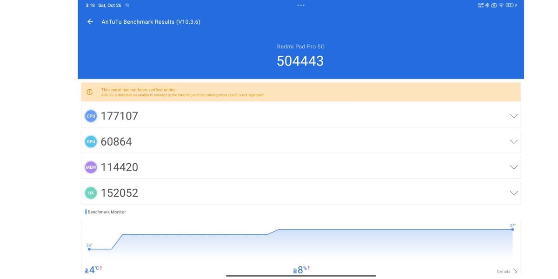Screen dimensions: 558x279
Task: Expand the GPU score breakdown
Action: [513, 142]
